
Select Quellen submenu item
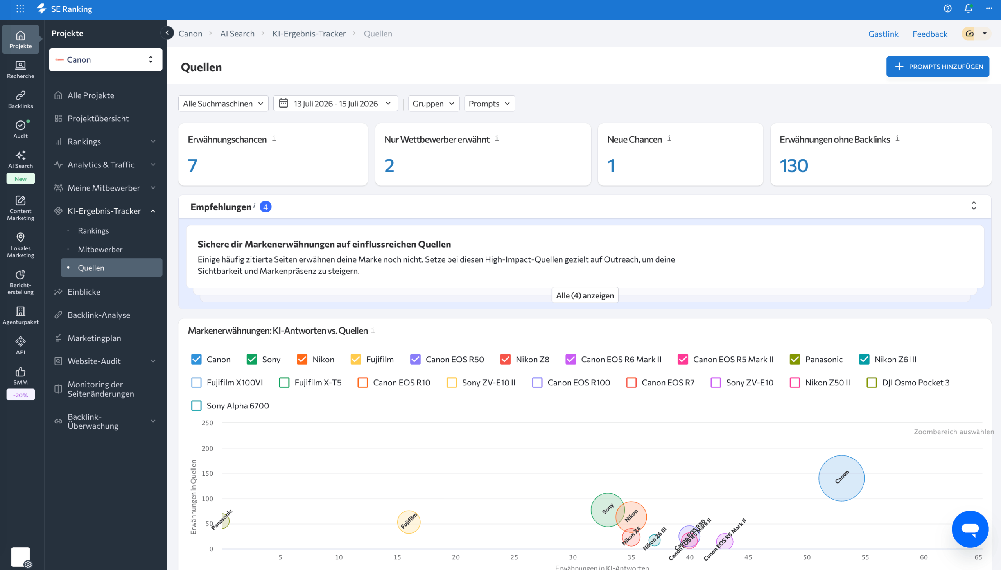coord(111,268)
